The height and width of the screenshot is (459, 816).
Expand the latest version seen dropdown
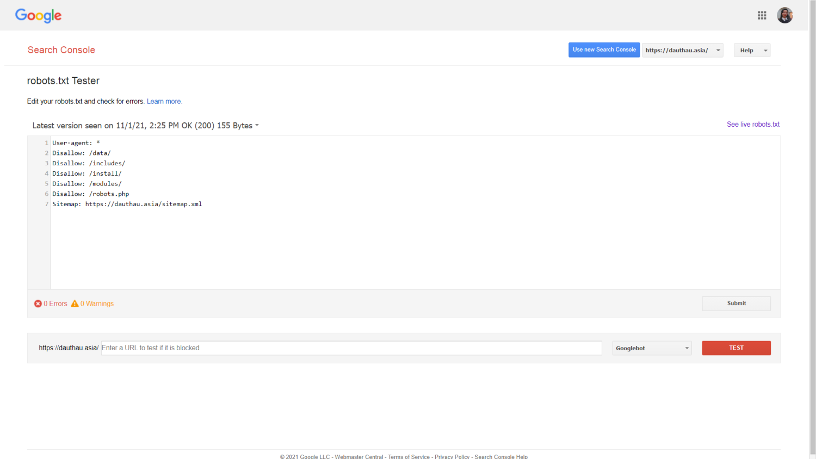(x=145, y=126)
